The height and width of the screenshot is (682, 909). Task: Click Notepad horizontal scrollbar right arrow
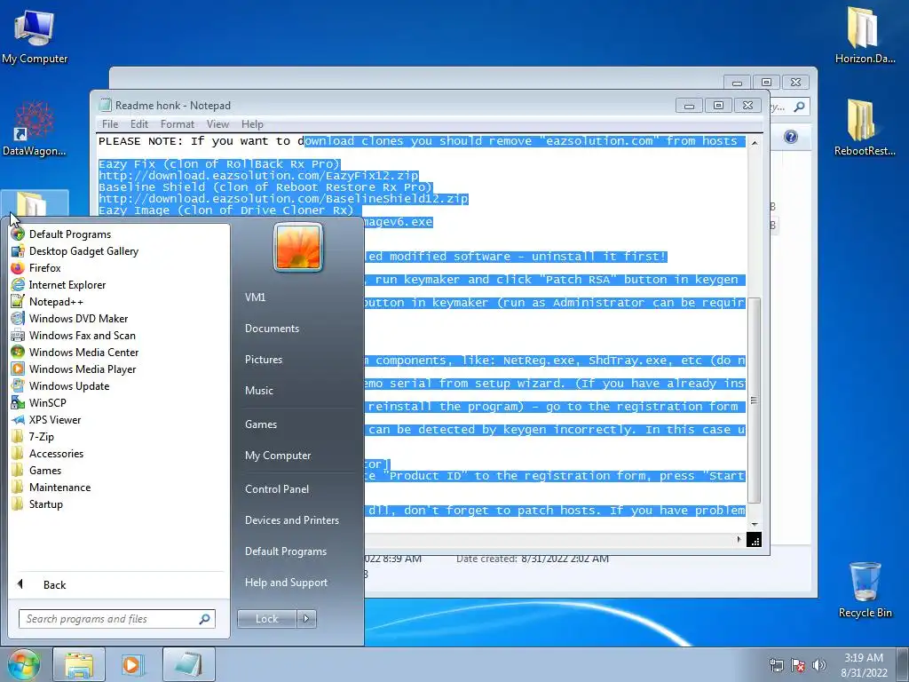click(x=739, y=539)
